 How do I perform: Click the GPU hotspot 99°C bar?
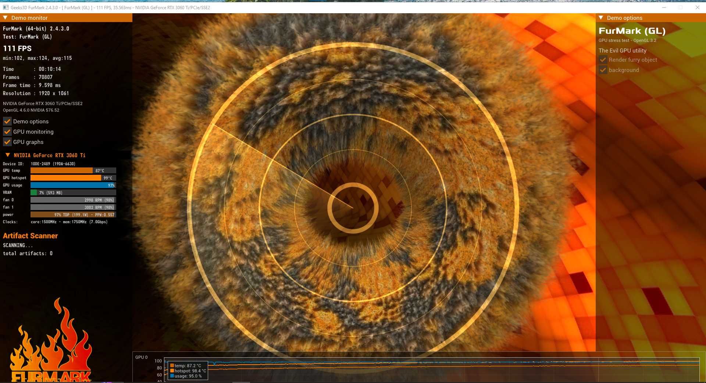(73, 178)
